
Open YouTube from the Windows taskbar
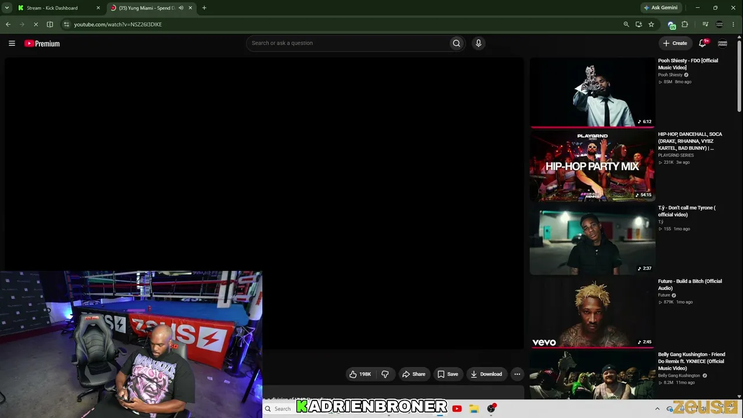[457, 409]
